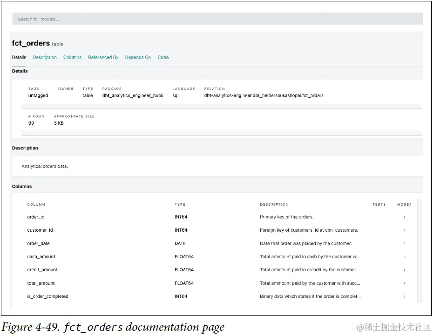434x335 pixels.
Task: Click the MORE? column header
Action: pyautogui.click(x=404, y=204)
